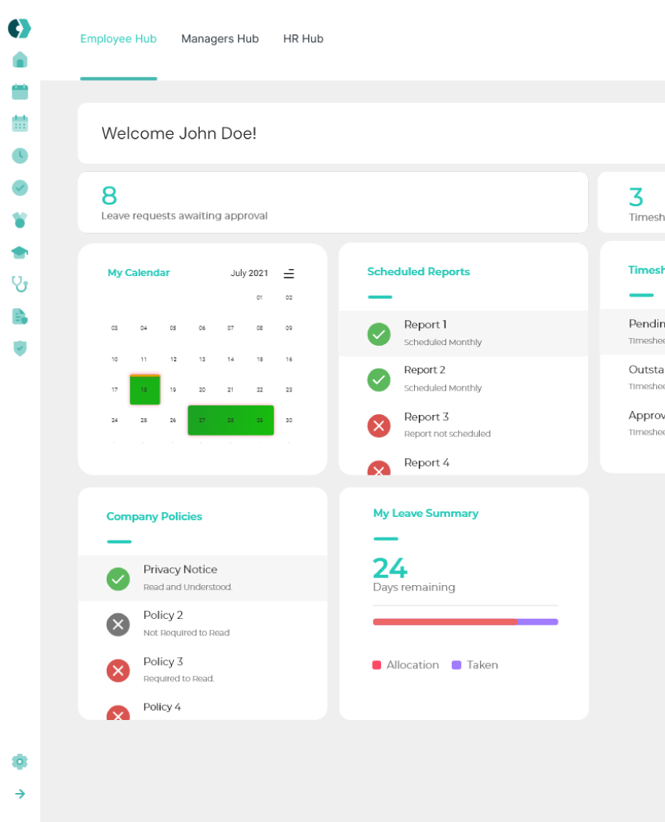The height and width of the screenshot is (822, 665).
Task: Click the "My Calendar" heading
Action: (138, 273)
